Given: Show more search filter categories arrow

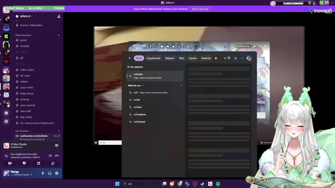Looking at the screenshot, I should tap(216, 58).
